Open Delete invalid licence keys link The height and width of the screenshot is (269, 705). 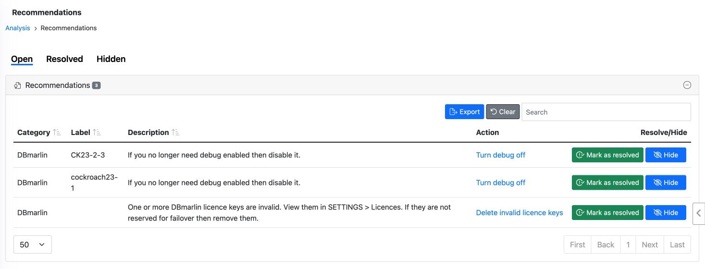click(x=519, y=213)
